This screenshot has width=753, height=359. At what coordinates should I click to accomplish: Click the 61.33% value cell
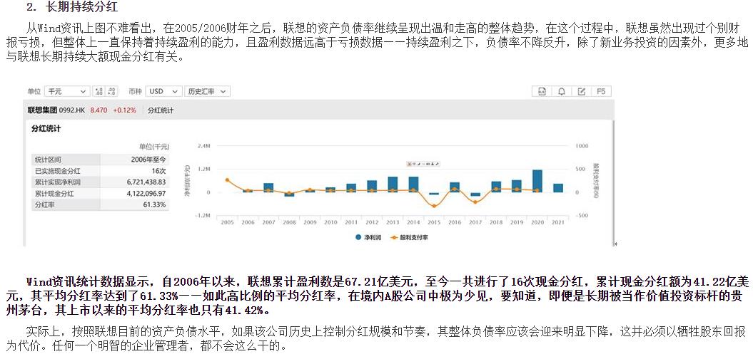[x=135, y=204]
